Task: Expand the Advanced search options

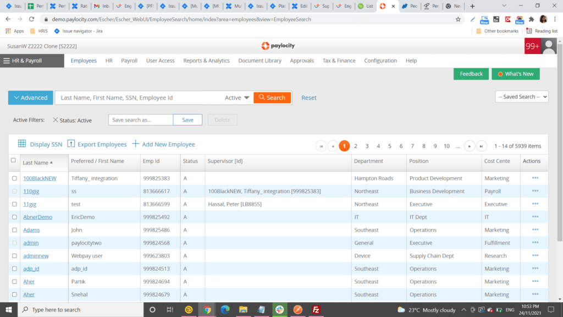Action: (31, 98)
